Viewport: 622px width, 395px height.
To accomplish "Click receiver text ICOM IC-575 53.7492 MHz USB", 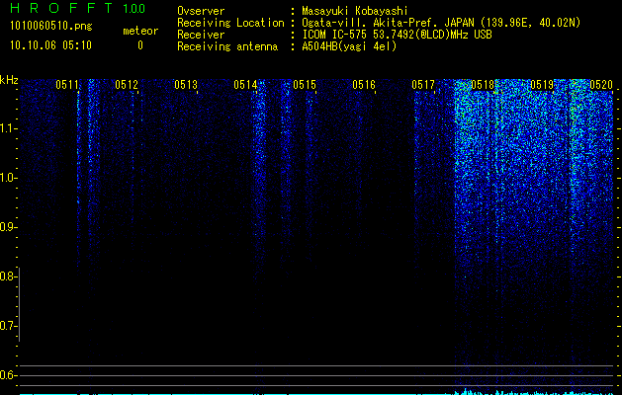I will click(397, 35).
